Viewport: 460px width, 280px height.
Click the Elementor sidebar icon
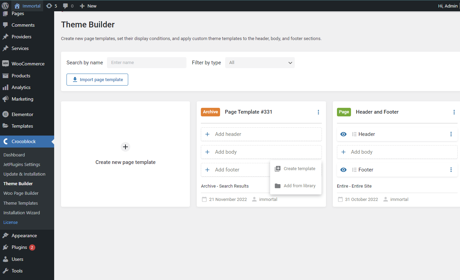tap(5, 114)
